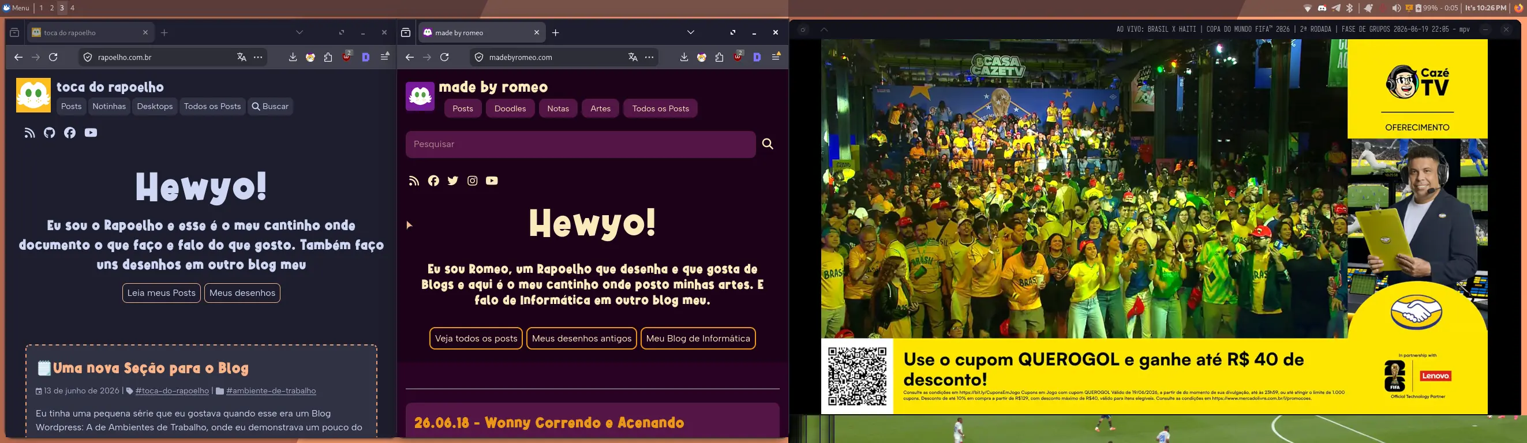The height and width of the screenshot is (443, 1527).
Task: Click Veja todos os posts button
Action: tap(476, 339)
